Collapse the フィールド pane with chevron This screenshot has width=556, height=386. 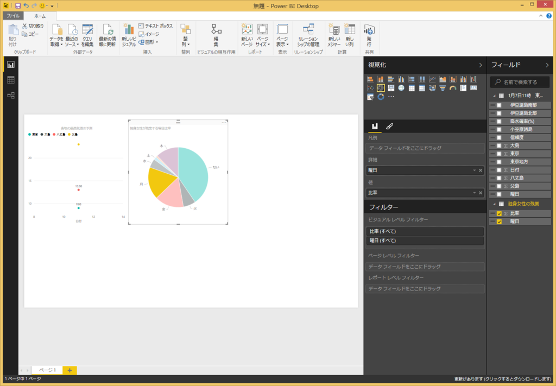[x=547, y=65]
